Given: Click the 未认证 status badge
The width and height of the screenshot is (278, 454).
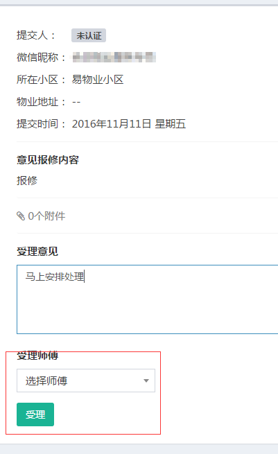Looking at the screenshot, I should pos(89,35).
